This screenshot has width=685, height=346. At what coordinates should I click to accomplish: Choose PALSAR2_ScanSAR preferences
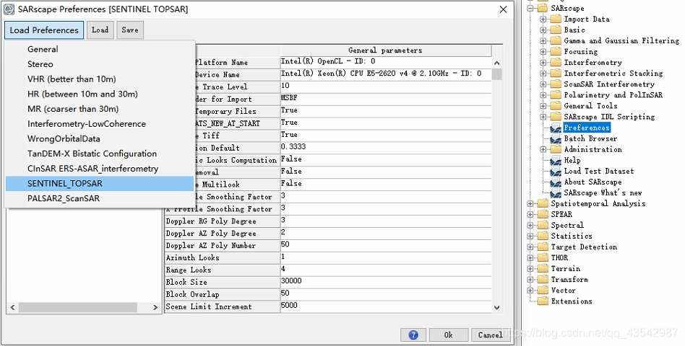coord(100,198)
